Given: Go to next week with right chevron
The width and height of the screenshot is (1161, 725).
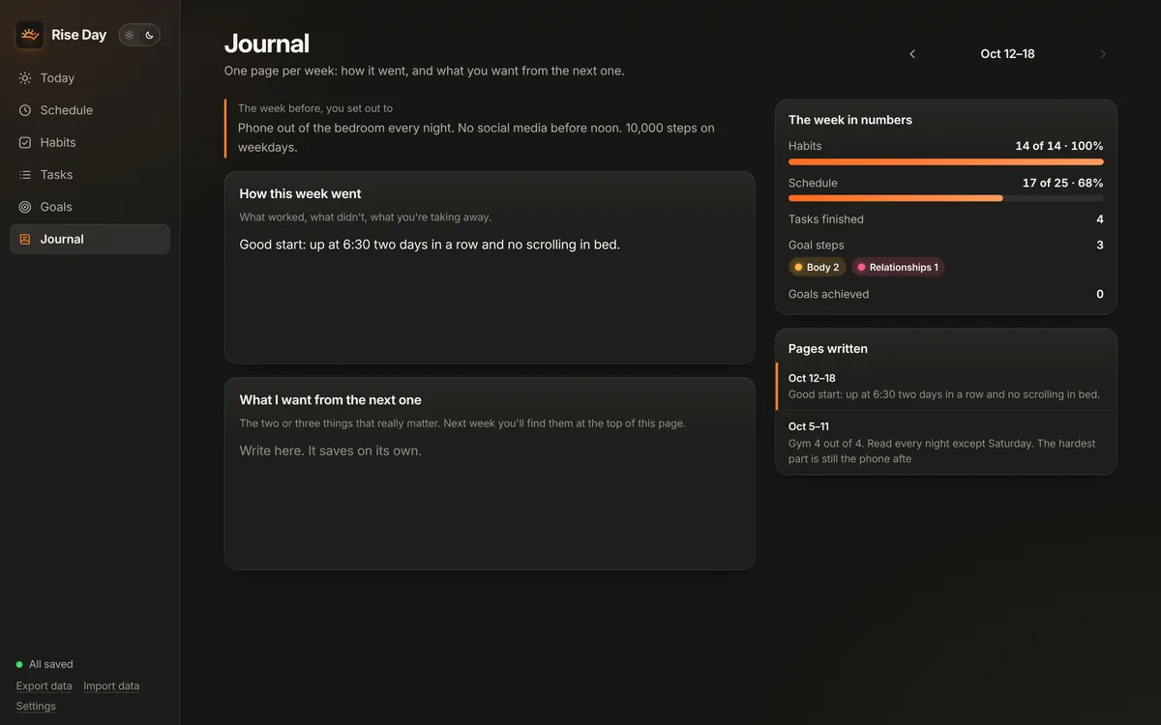Looking at the screenshot, I should pos(1103,54).
